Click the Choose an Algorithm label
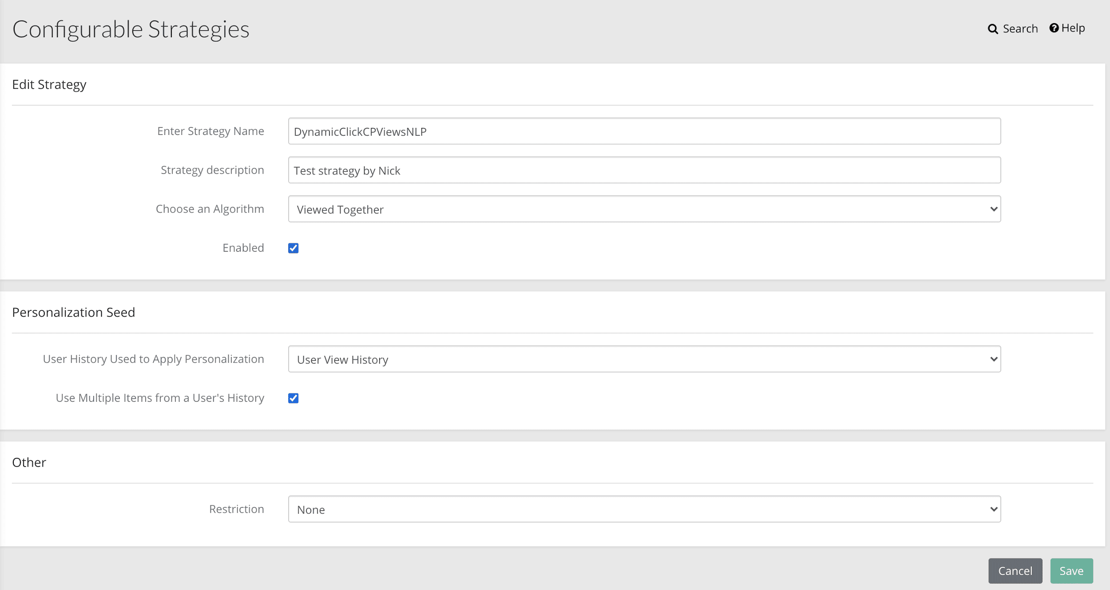This screenshot has height=590, width=1110. (210, 209)
